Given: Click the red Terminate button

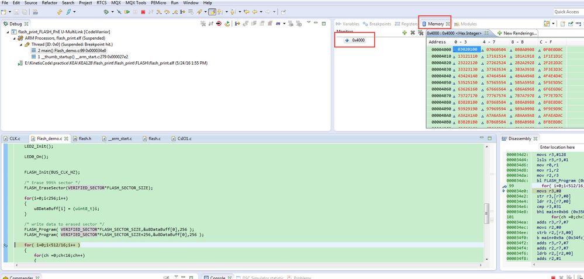Looking at the screenshot, I should tap(143, 12).
